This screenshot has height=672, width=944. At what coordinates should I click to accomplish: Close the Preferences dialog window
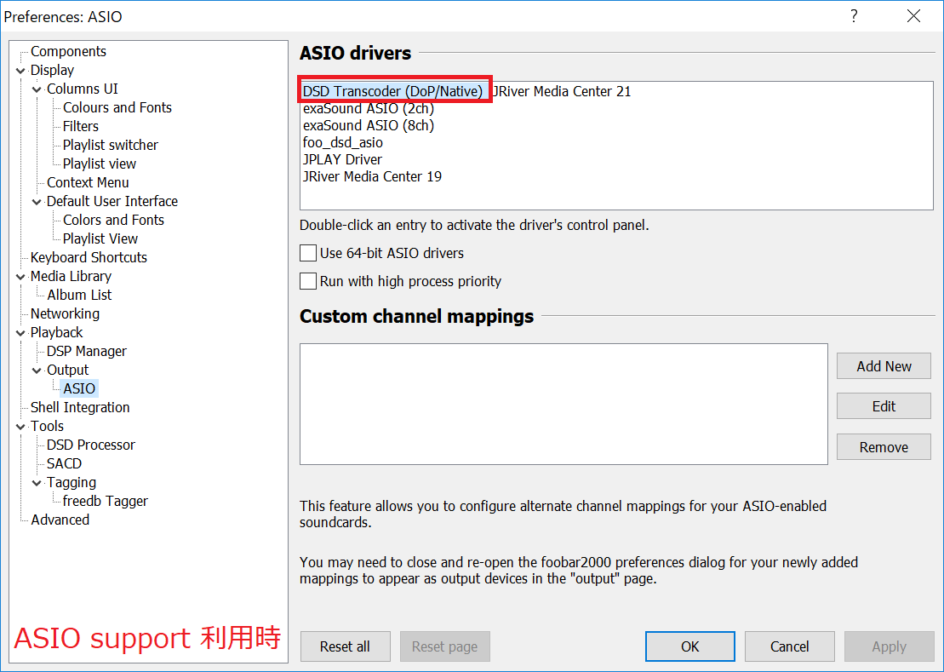coord(913,16)
